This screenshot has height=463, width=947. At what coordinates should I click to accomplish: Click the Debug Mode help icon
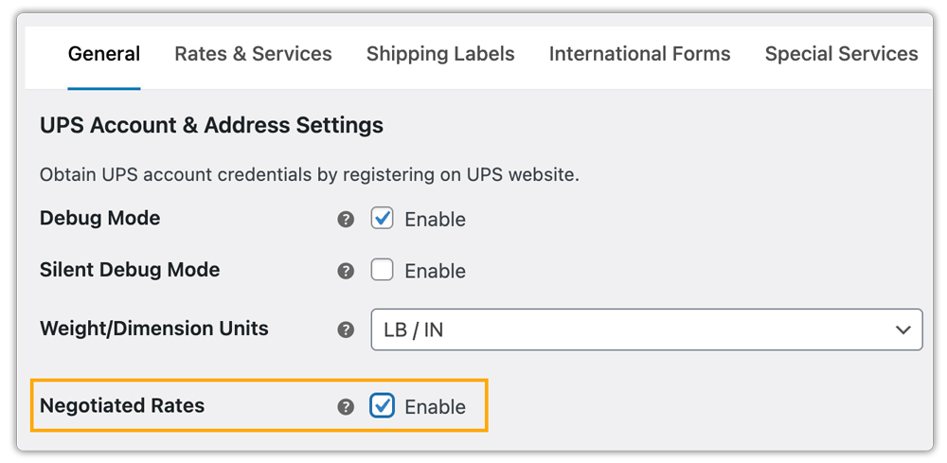(346, 219)
